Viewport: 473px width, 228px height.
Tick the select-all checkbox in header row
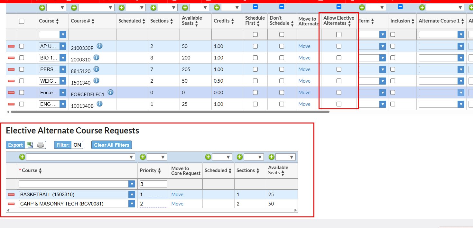coord(22,21)
